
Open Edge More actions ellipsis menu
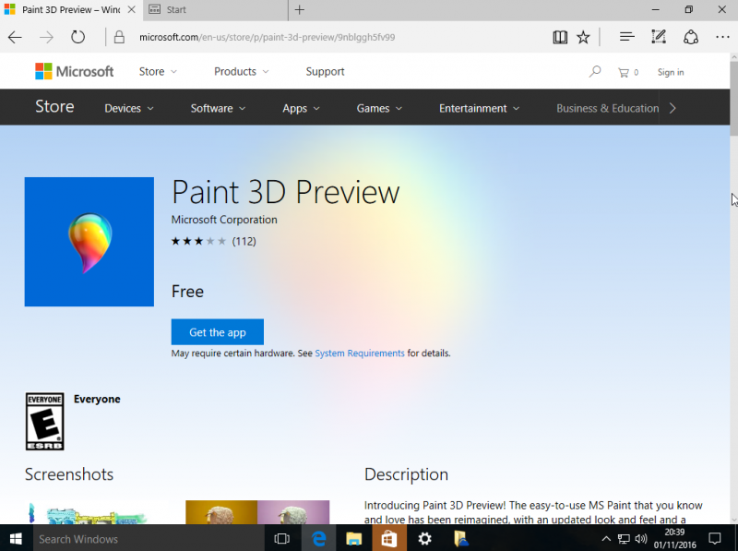(722, 37)
